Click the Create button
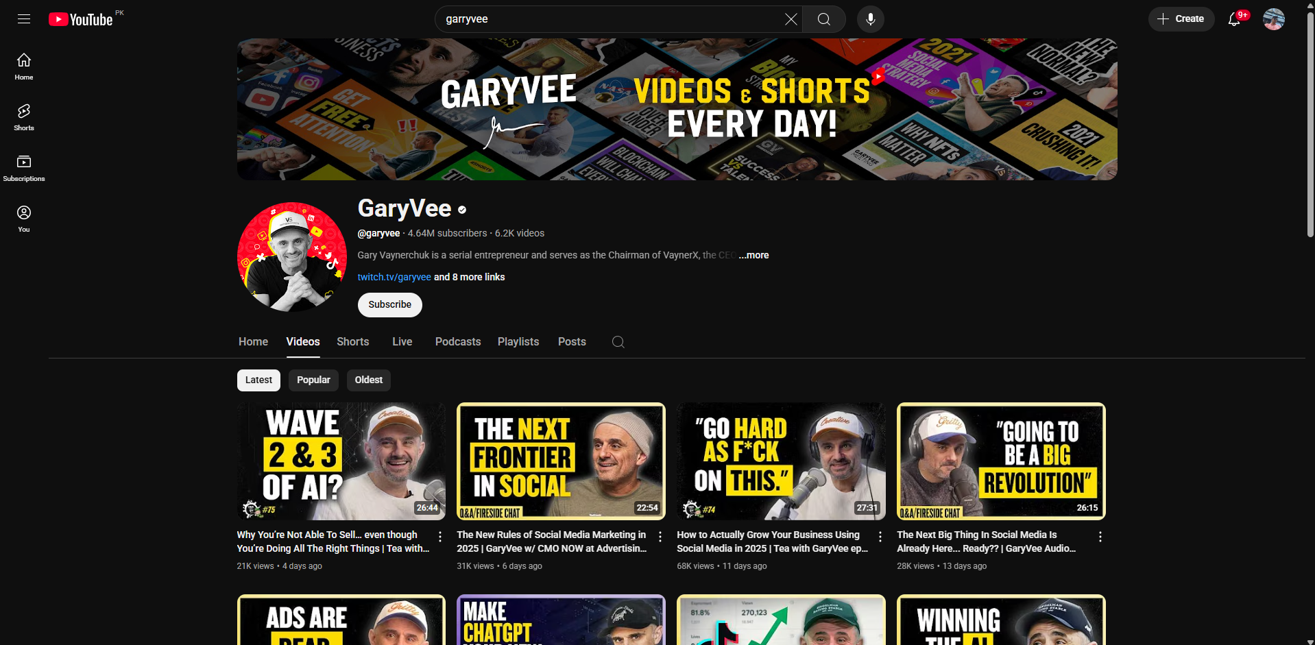Image resolution: width=1315 pixels, height=645 pixels. click(x=1181, y=19)
